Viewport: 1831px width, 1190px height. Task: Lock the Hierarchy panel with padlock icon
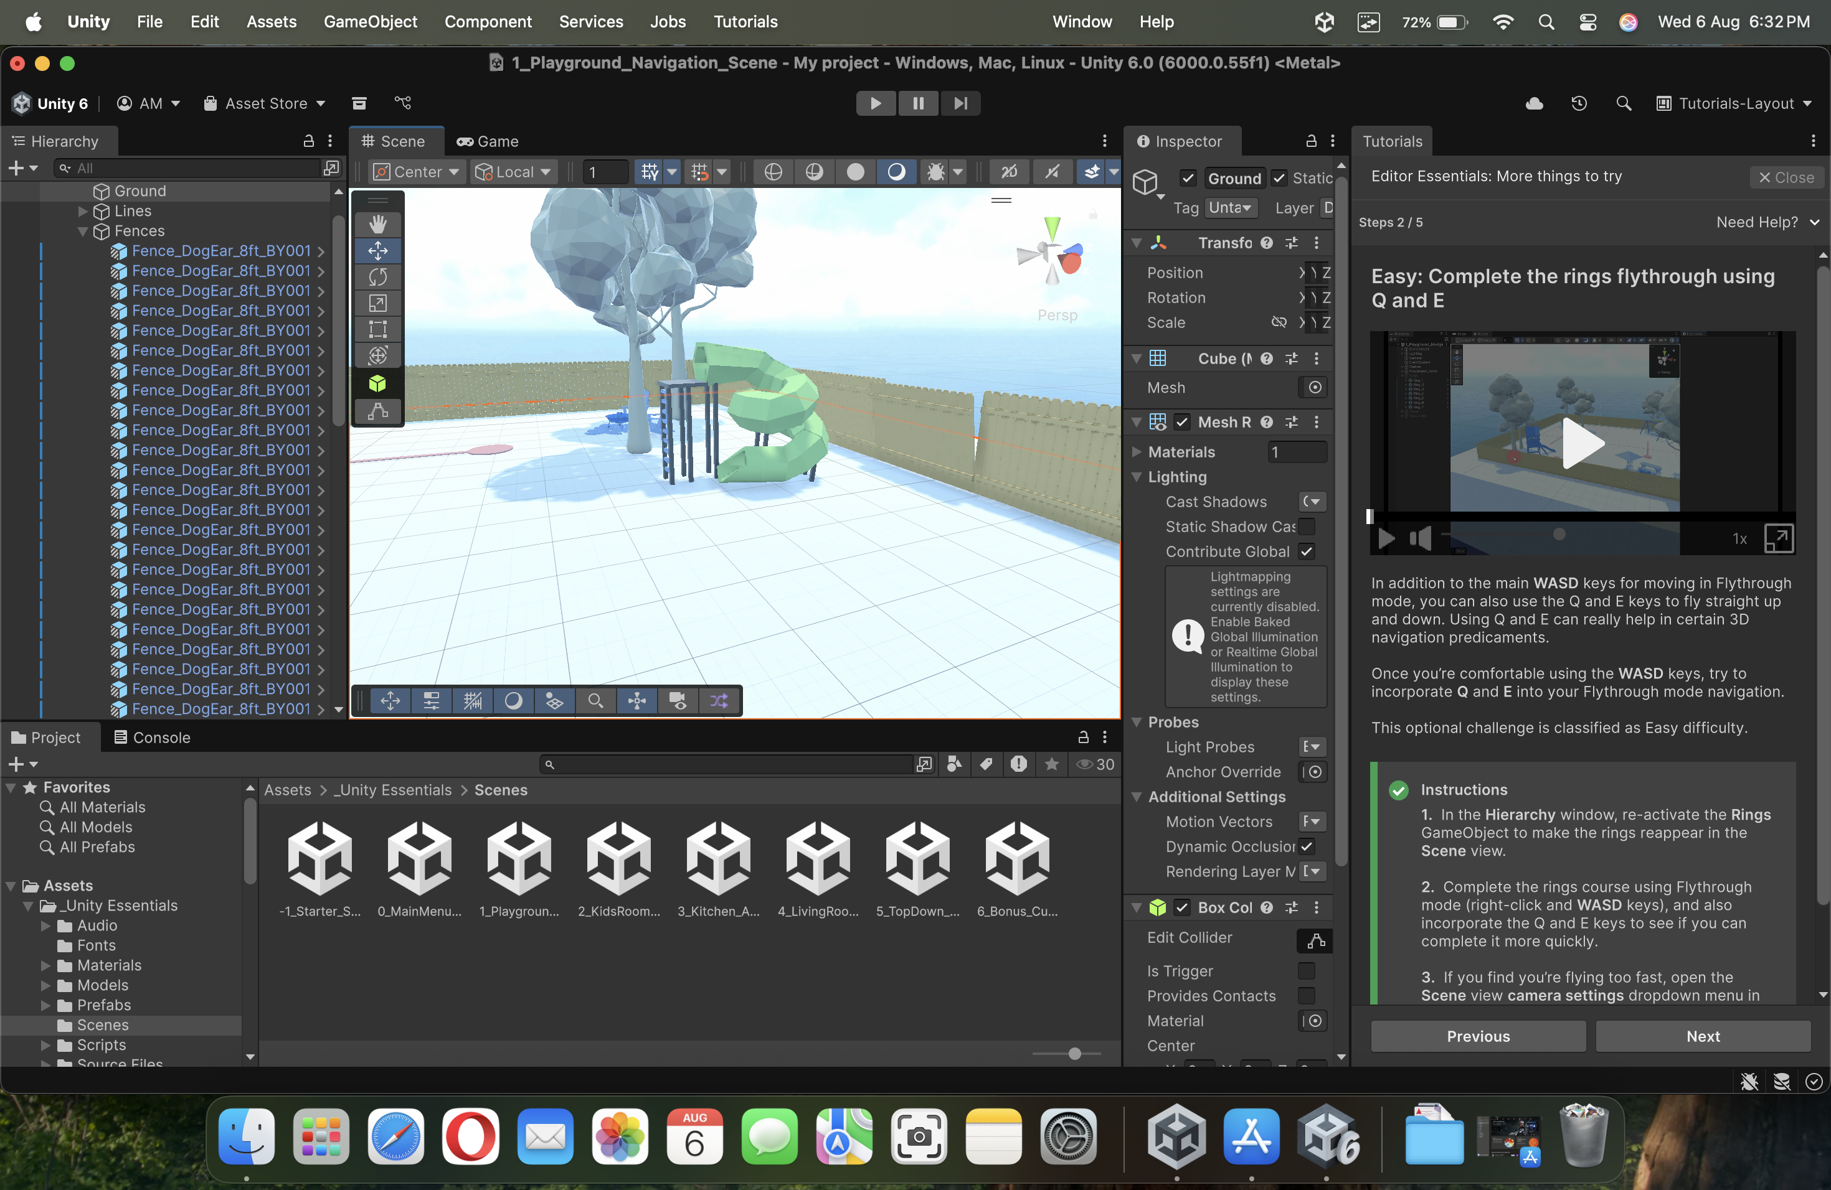(x=308, y=141)
